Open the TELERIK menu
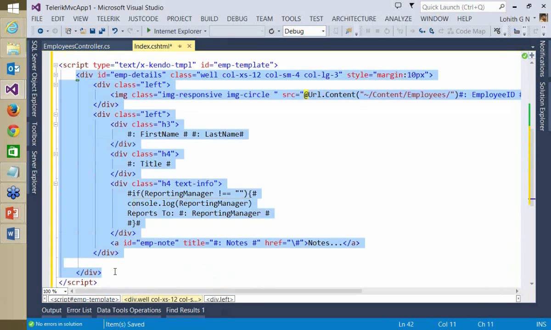 pos(108,19)
